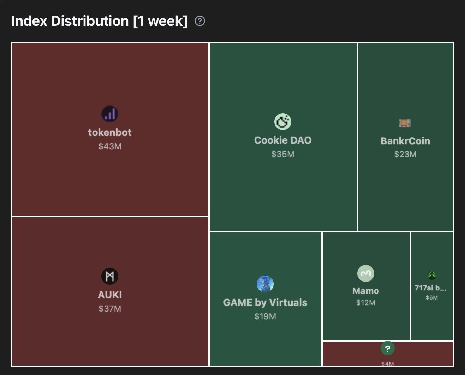Viewport: 465px width, 375px height.
Task: Click the unknown token question-mark icon
Action: [388, 349]
